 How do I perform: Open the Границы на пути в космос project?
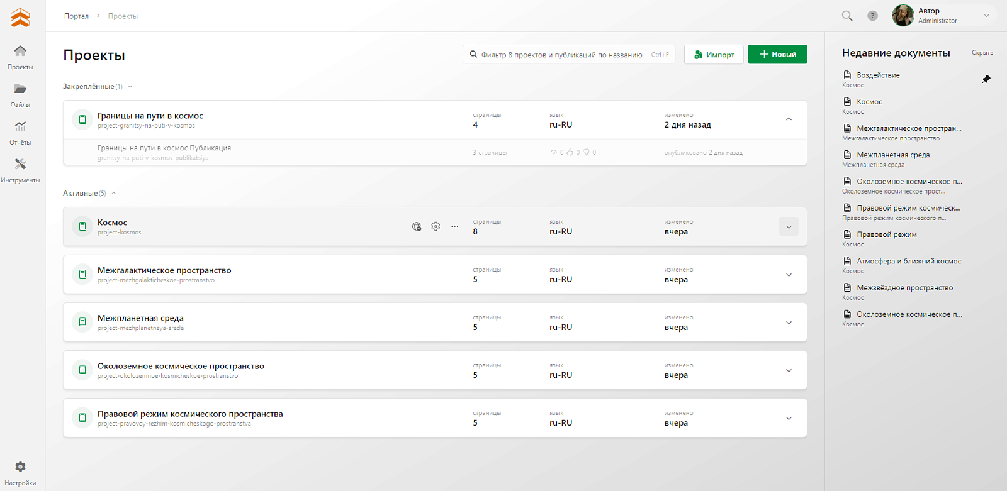150,115
